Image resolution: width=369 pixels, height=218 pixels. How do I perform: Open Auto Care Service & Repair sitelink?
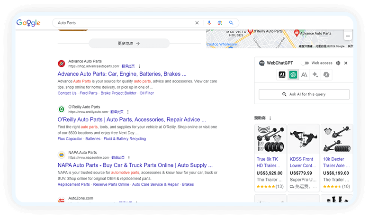(155, 184)
